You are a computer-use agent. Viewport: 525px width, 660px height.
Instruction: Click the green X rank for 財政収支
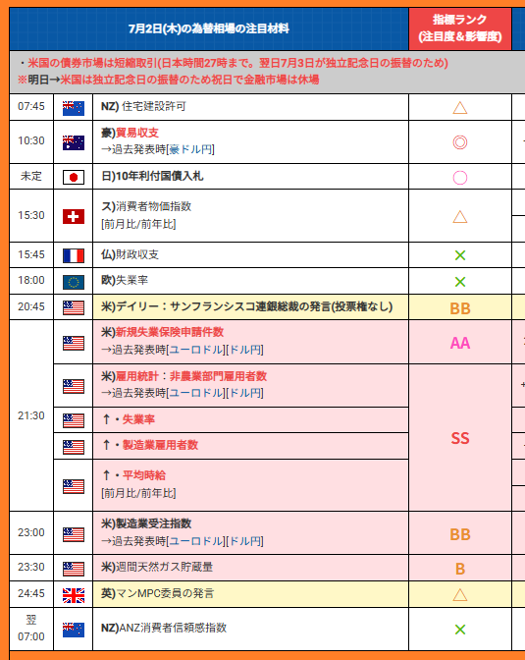pyautogui.click(x=460, y=255)
